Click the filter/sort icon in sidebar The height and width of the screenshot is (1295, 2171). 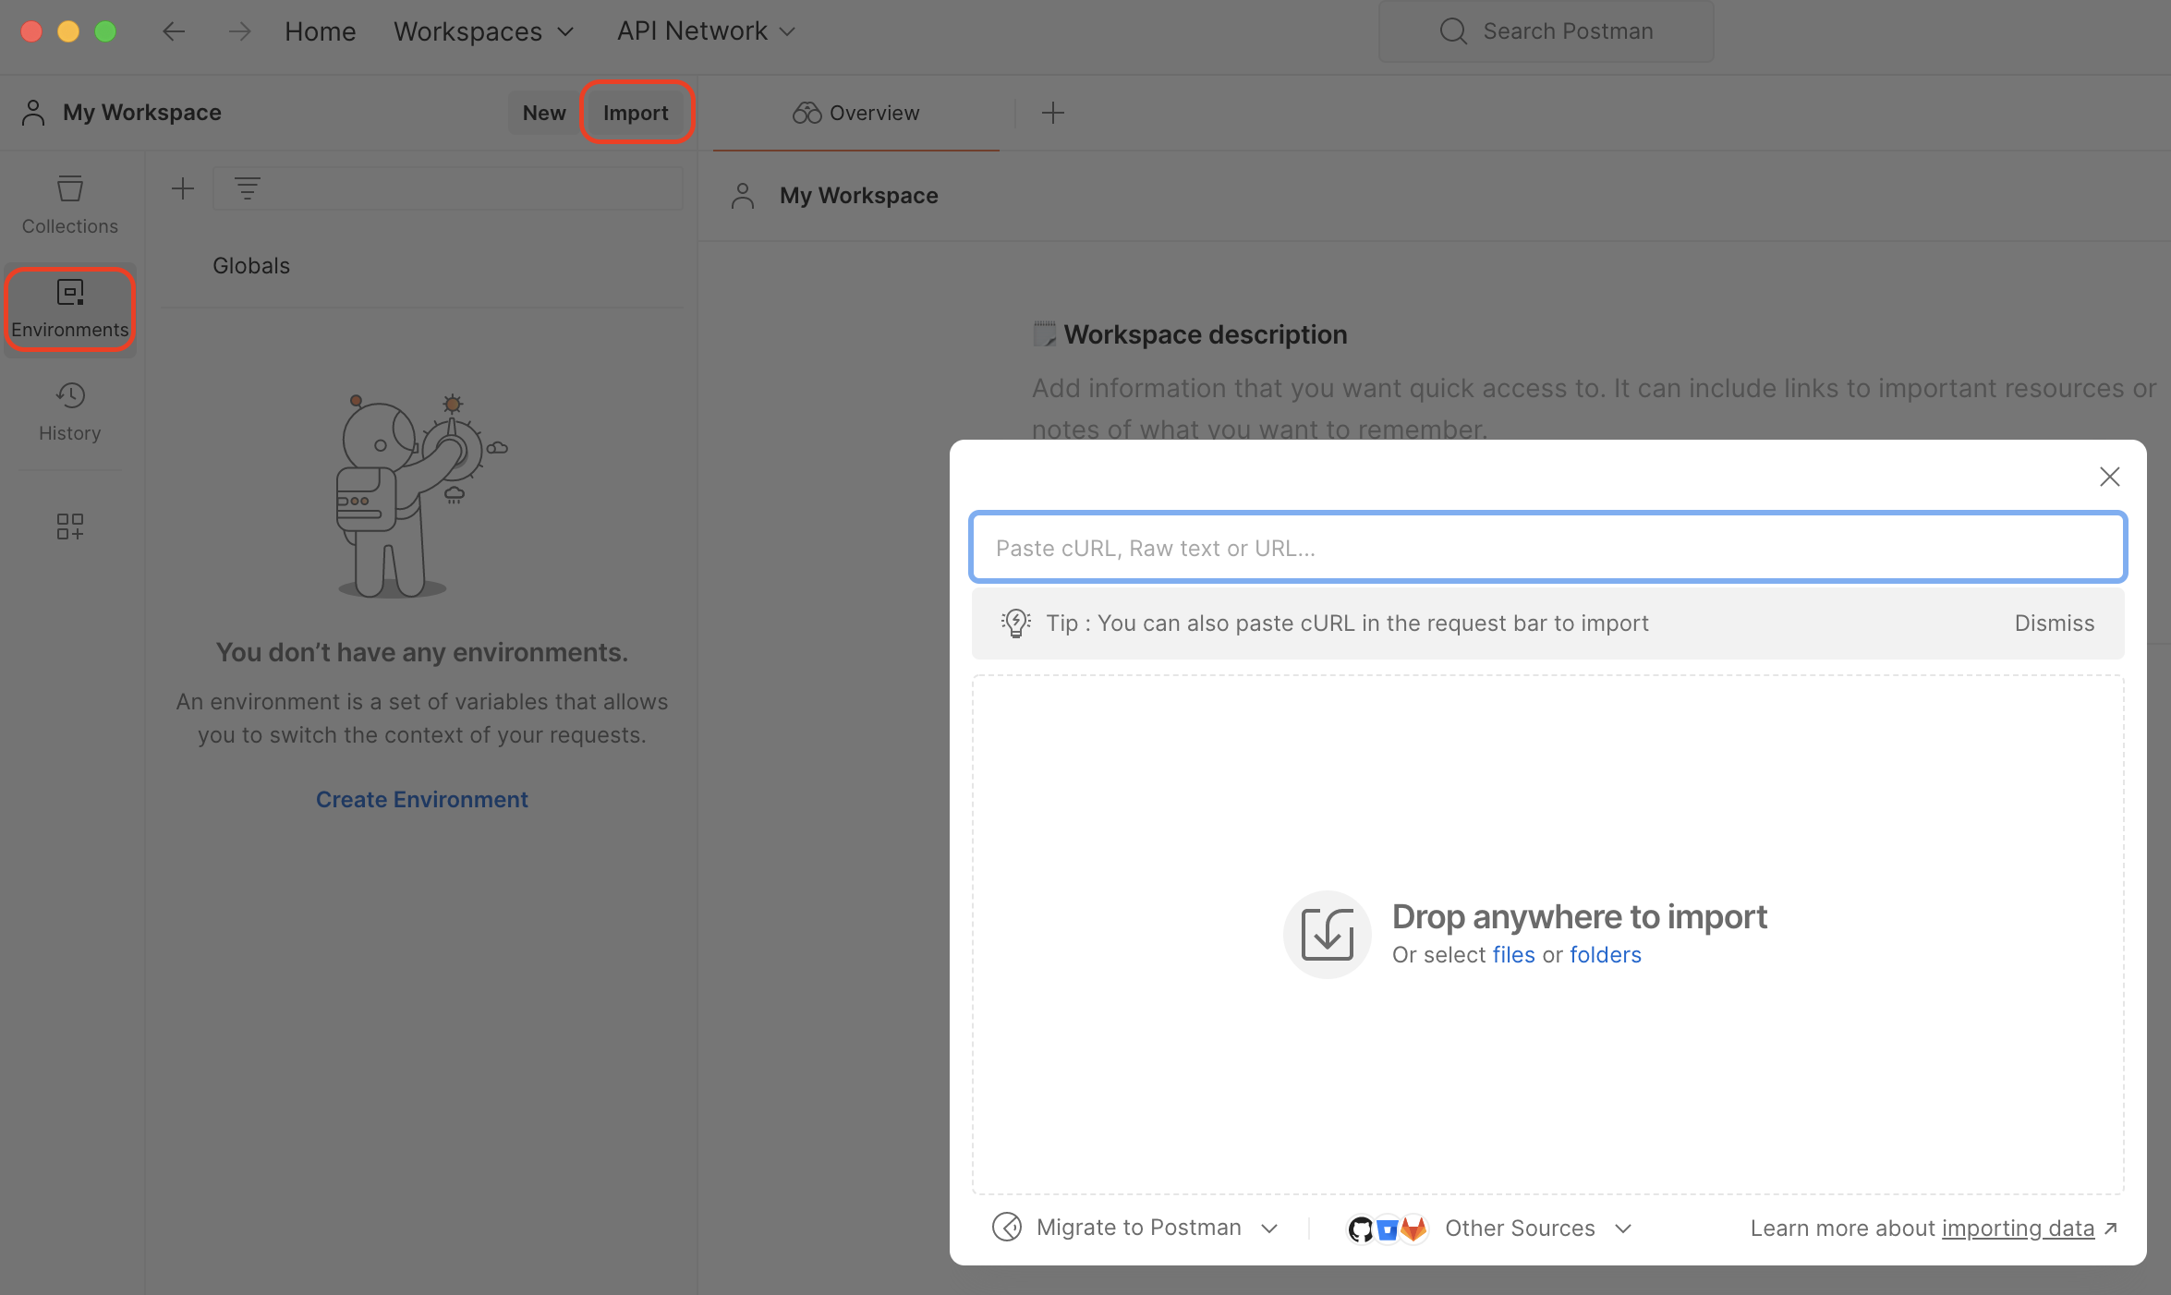click(x=247, y=187)
